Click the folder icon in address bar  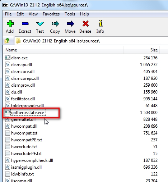click(x=18, y=41)
